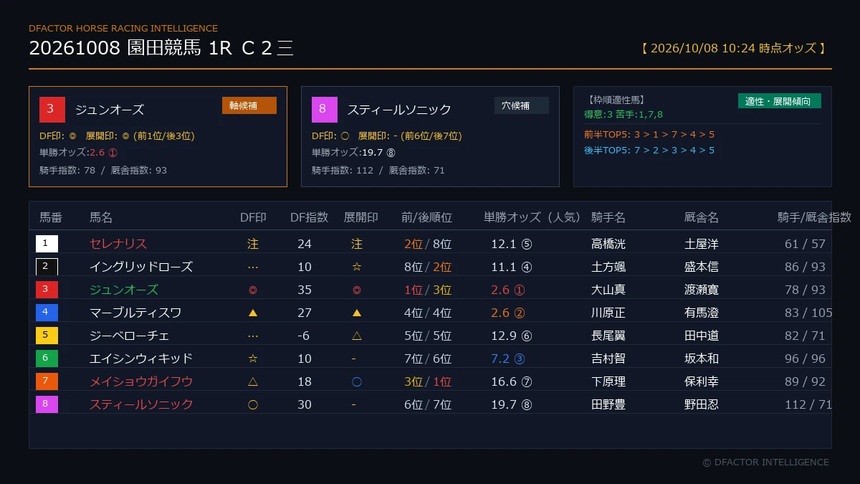This screenshot has height=484, width=860.
Task: Click the race title 園田競馬 1R C2三
Action: point(211,48)
